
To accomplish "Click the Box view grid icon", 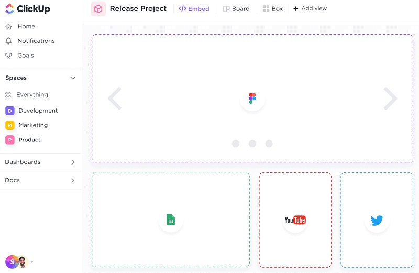I will 266,8.
